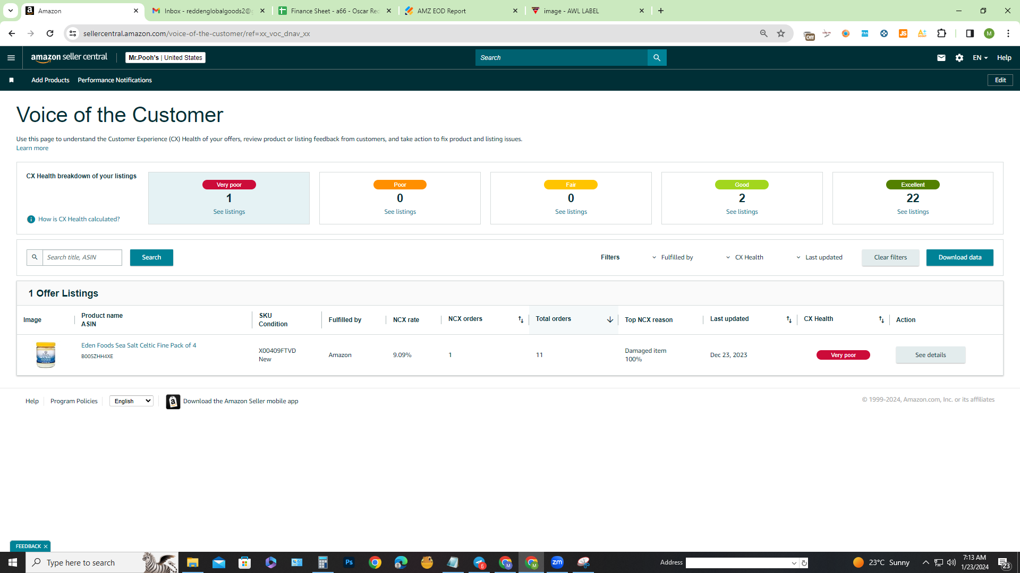The height and width of the screenshot is (573, 1020).
Task: Open the Learn more link
Action: [x=32, y=148]
